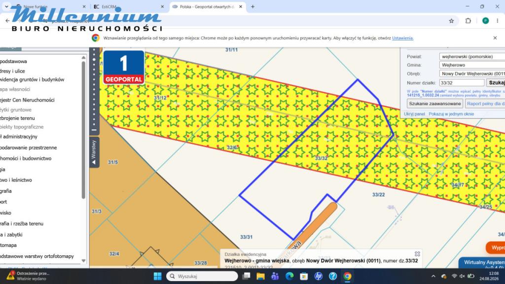Launch Microsoft Teams from the taskbar
The width and height of the screenshot is (505, 284).
pyautogui.click(x=275, y=276)
